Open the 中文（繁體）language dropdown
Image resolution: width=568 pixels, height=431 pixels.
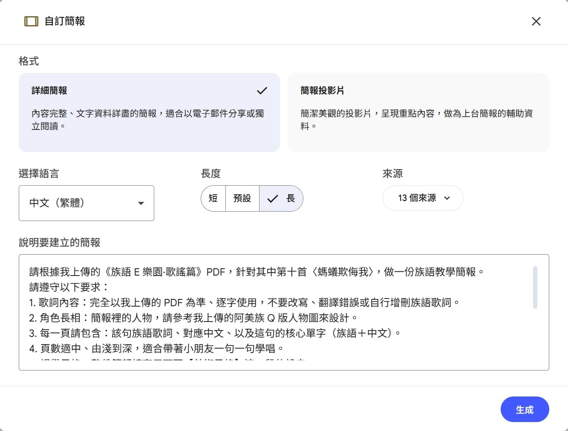point(86,203)
